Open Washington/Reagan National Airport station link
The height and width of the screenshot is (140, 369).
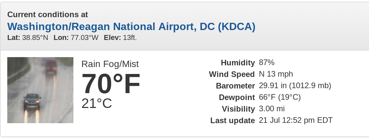pos(131,26)
